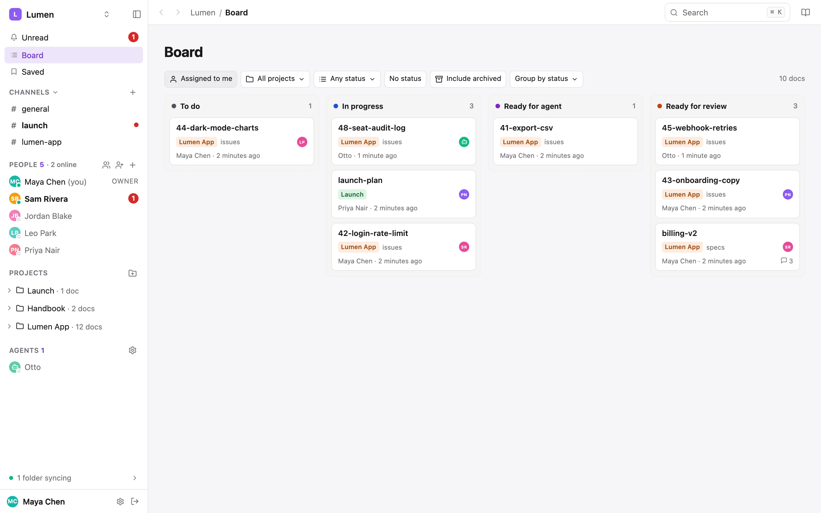Image resolution: width=821 pixels, height=513 pixels.
Task: Open the lumen-app channel
Action: (x=74, y=142)
